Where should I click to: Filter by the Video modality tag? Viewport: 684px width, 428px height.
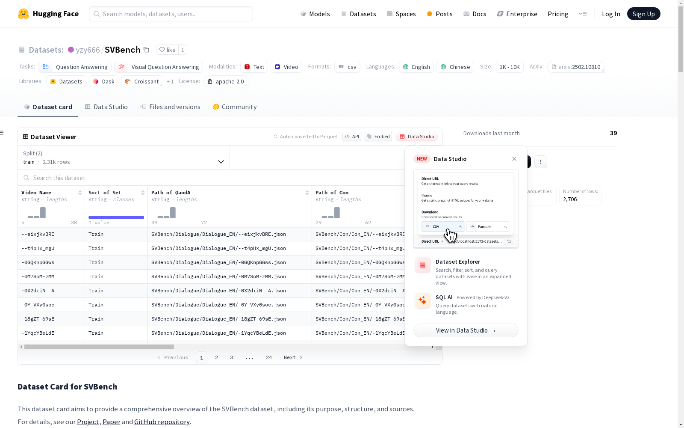(x=286, y=67)
